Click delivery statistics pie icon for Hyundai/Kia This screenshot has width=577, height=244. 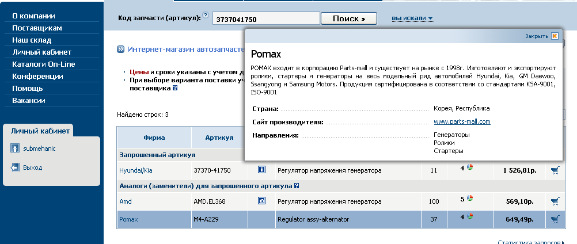tap(470, 167)
